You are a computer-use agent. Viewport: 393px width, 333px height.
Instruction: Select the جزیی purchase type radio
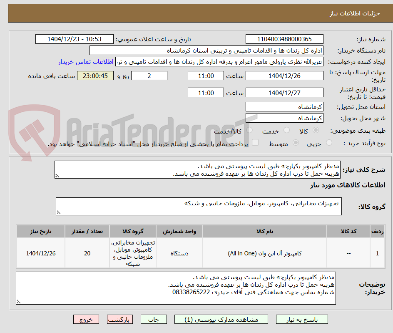pyautogui.click(x=329, y=142)
